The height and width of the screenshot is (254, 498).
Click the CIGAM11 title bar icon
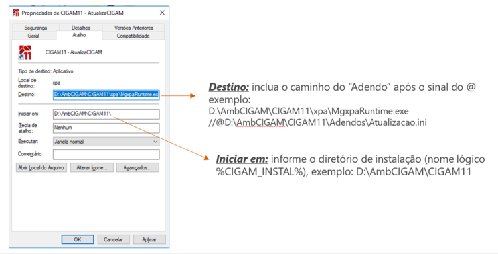point(15,13)
